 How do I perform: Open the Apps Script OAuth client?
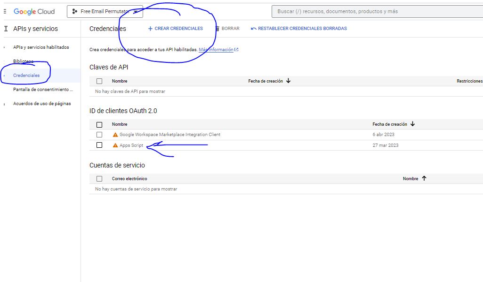tap(131, 145)
